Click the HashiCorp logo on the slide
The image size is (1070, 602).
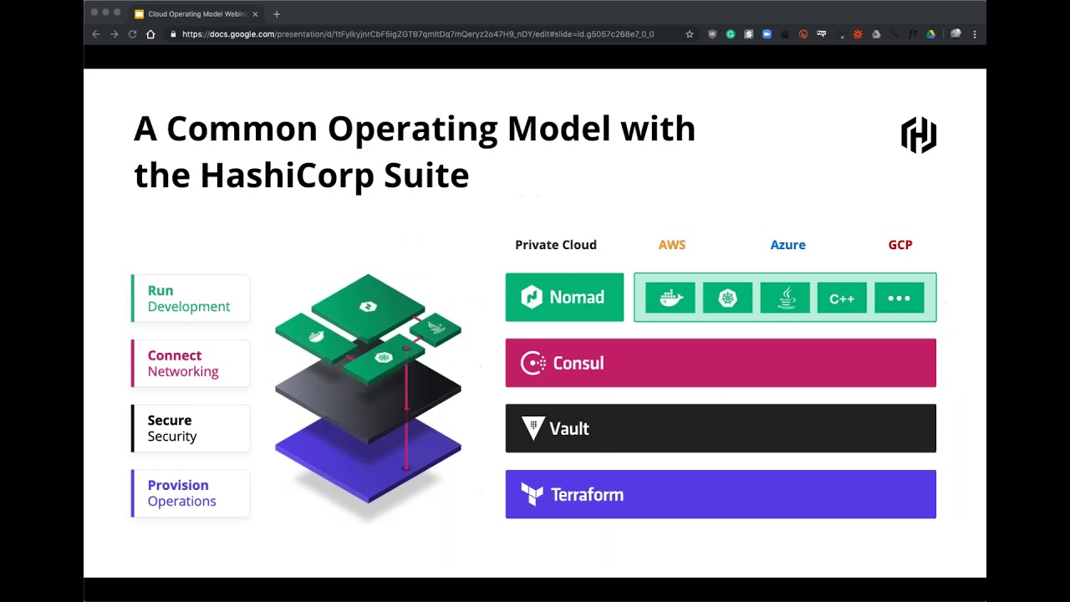[x=919, y=135]
